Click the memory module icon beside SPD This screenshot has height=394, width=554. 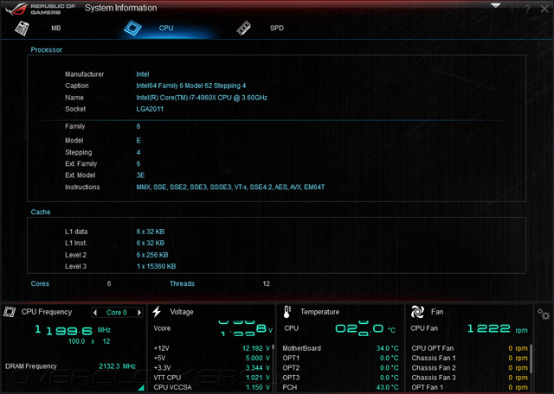coord(244,28)
